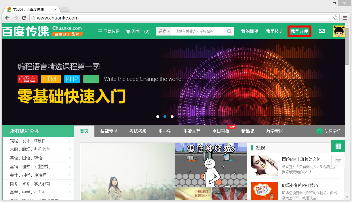
Task: Click the 创建学校 upload icon
Action: [319, 131]
